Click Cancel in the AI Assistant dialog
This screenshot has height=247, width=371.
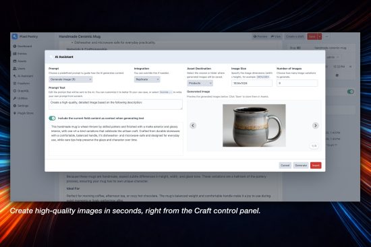(x=285, y=166)
